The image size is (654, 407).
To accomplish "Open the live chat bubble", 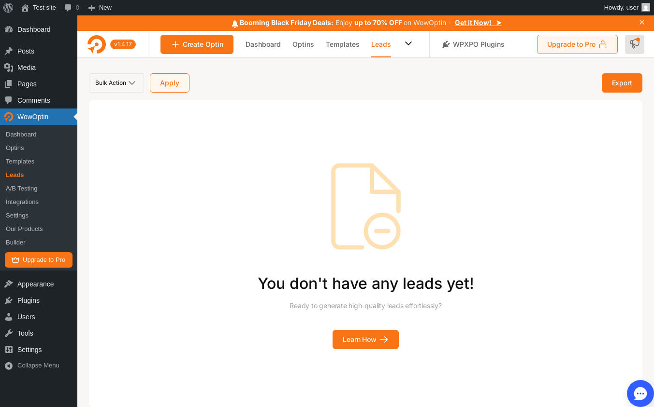I will click(x=640, y=393).
